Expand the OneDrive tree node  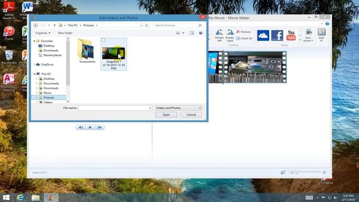[34, 65]
